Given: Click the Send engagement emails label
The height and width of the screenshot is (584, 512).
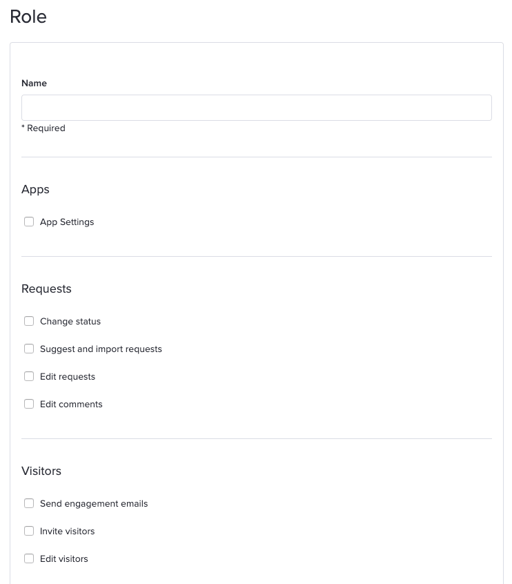Looking at the screenshot, I should tap(94, 503).
